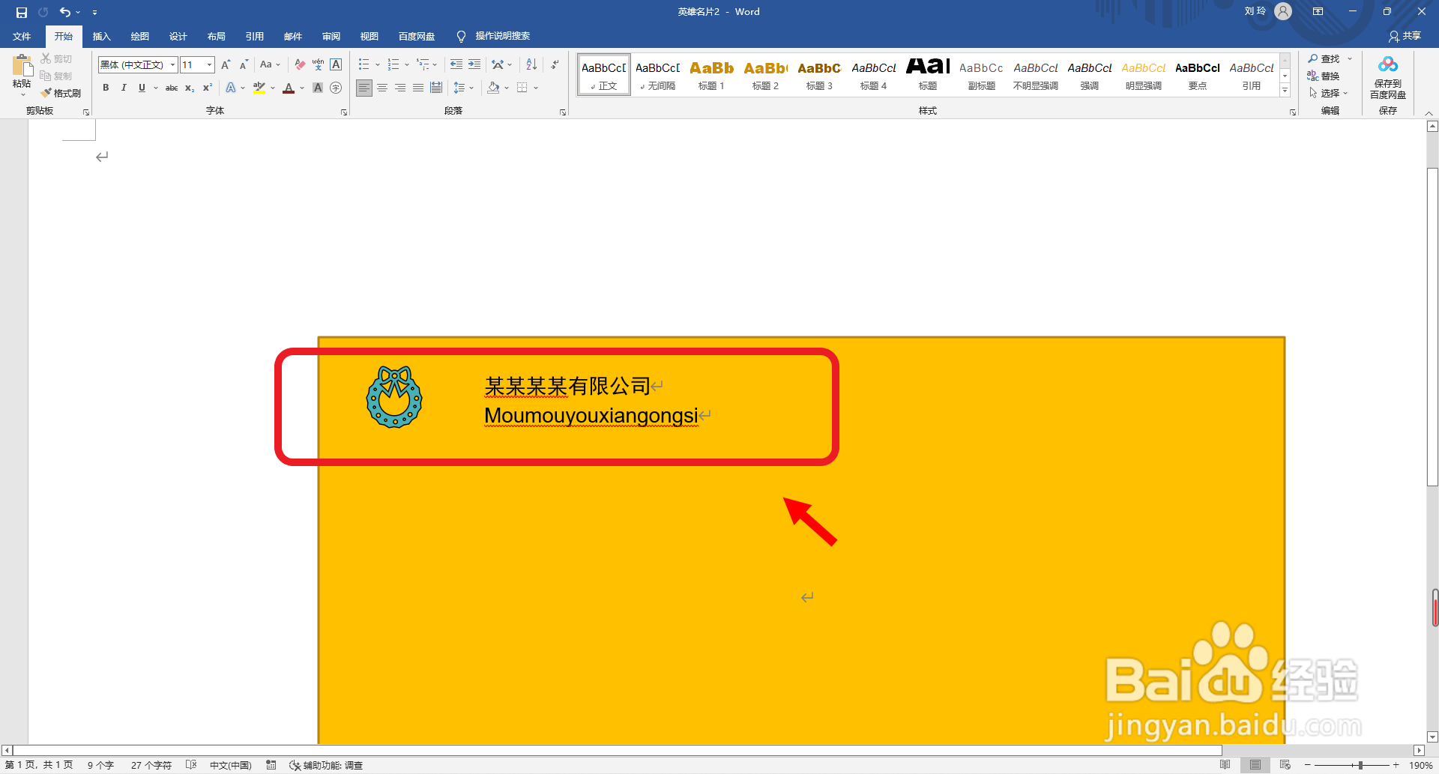Screen dimensions: 1439x774
Task: Switch to the Layout (布局) tab
Action: point(217,36)
